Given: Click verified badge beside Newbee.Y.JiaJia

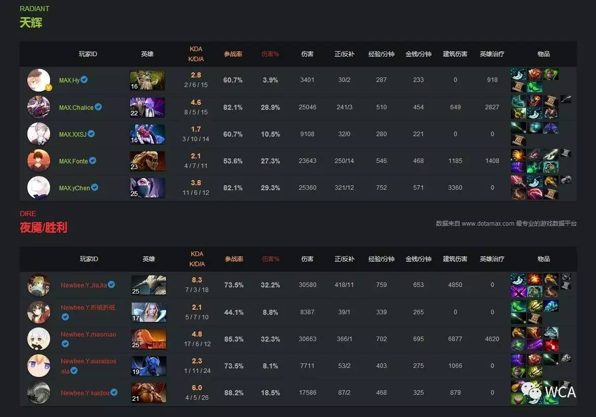Looking at the screenshot, I should pyautogui.click(x=111, y=284).
